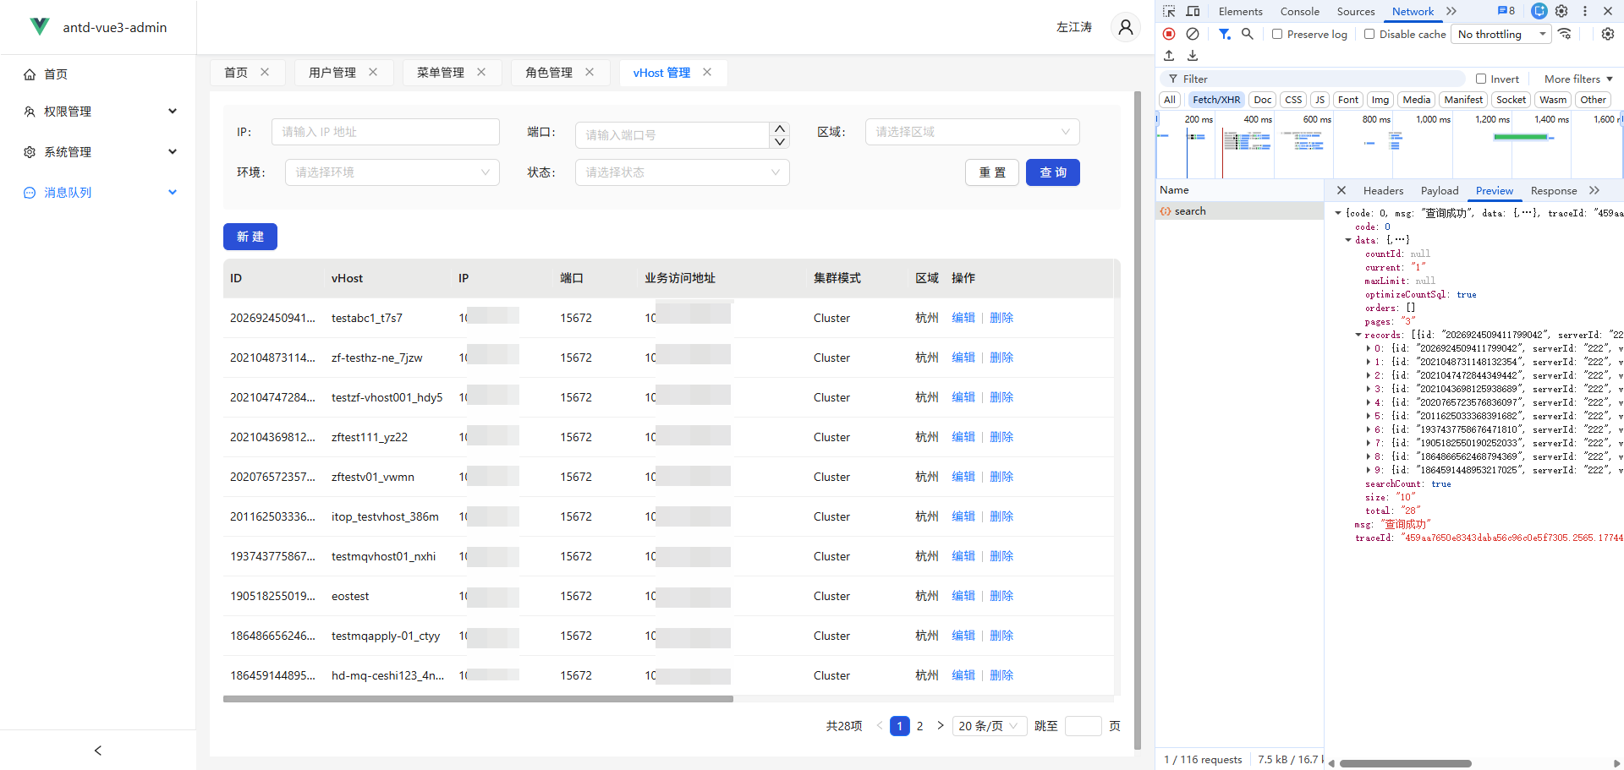Enable the Preserve log checkbox
This screenshot has height=770, width=1624.
pos(1277,34)
